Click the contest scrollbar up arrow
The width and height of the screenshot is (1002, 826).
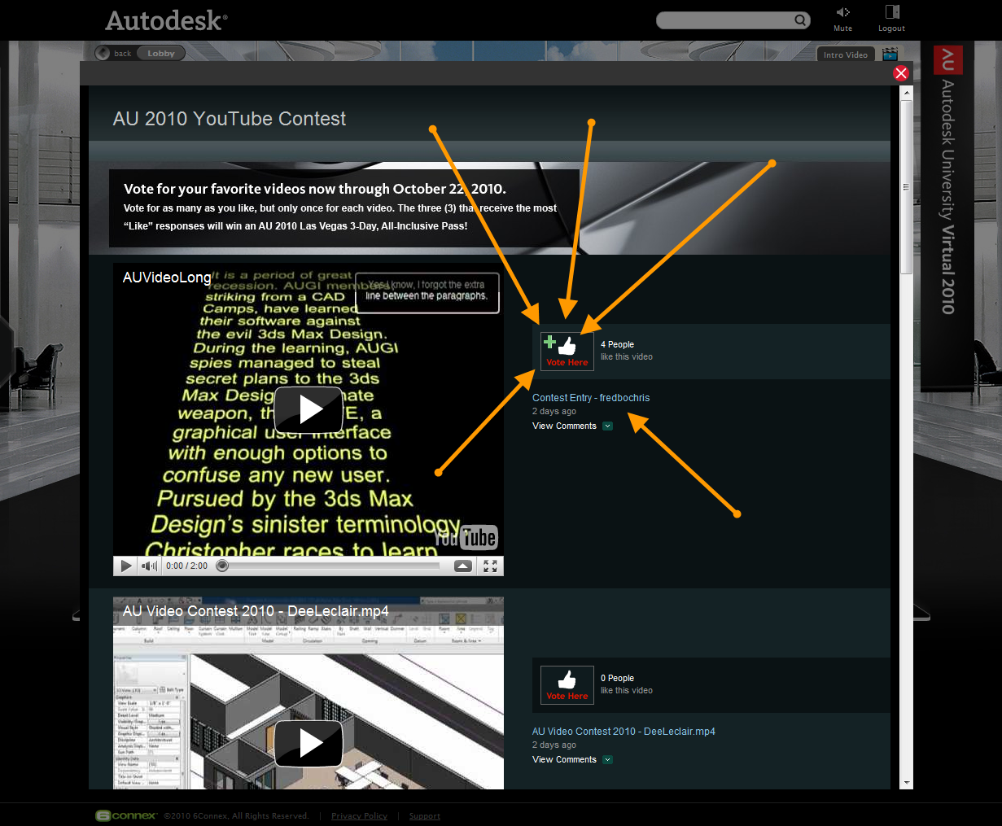[907, 92]
